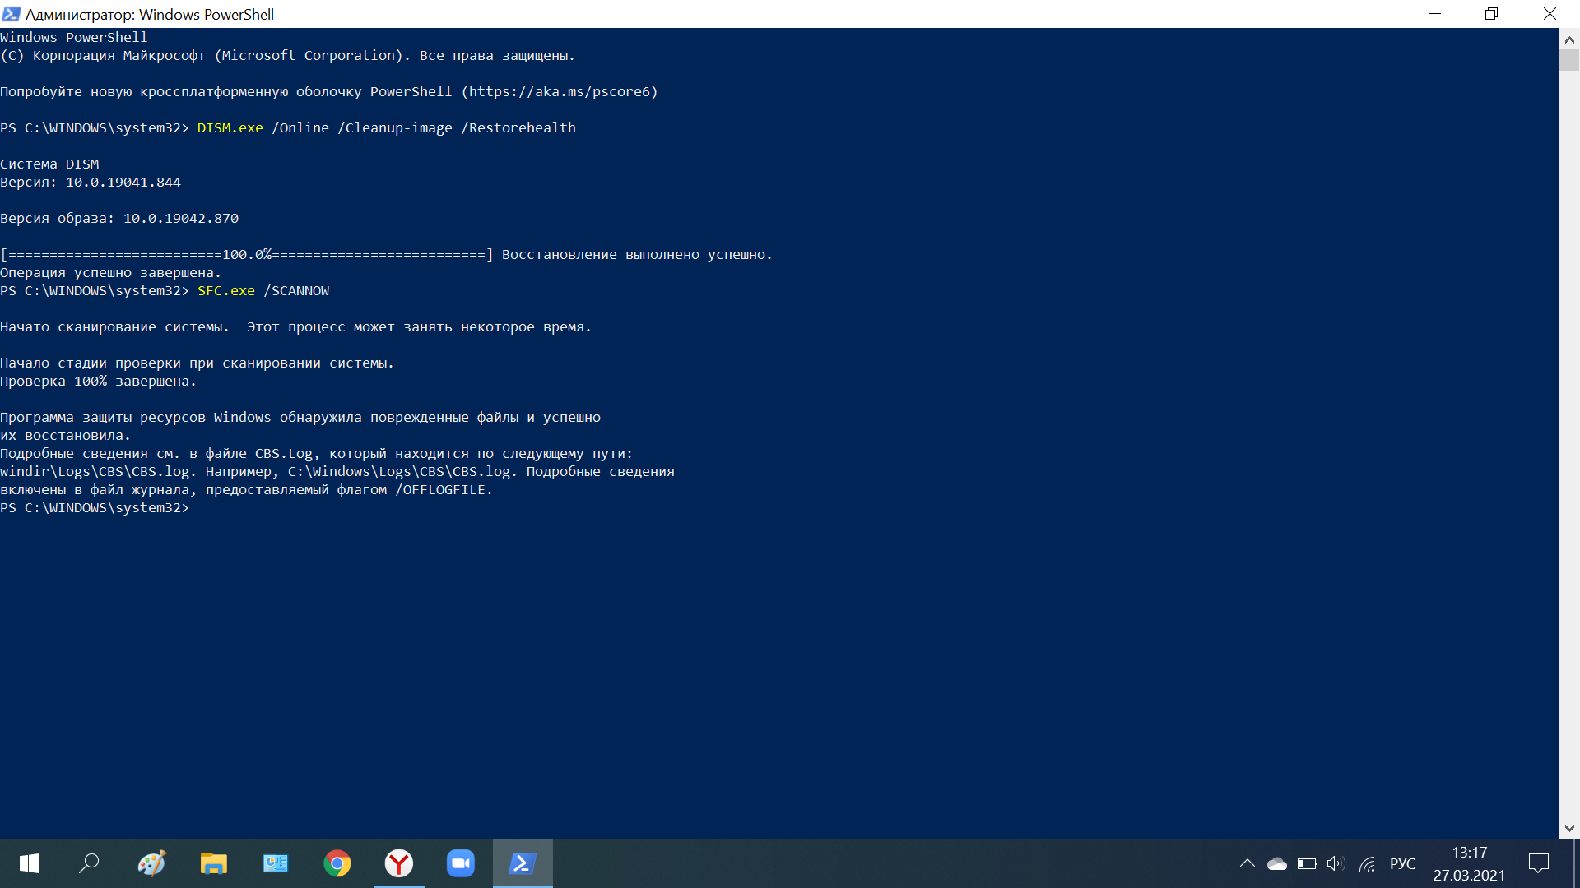1580x888 pixels.
Task: Open volume control speaker icon
Action: coord(1336,863)
